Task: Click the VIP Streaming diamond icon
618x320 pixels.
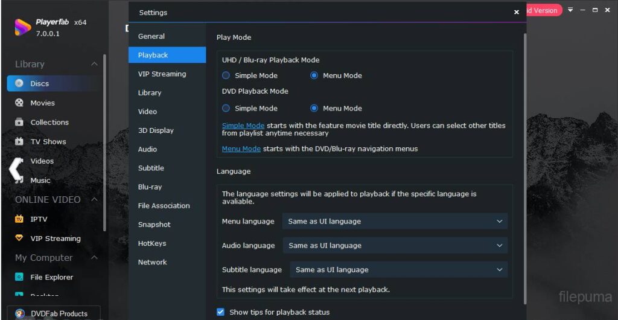Action: [x=19, y=238]
